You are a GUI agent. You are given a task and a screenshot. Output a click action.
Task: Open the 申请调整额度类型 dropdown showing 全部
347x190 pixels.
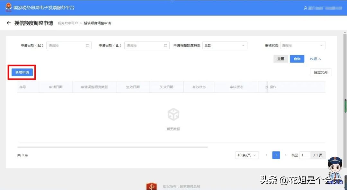225,45
